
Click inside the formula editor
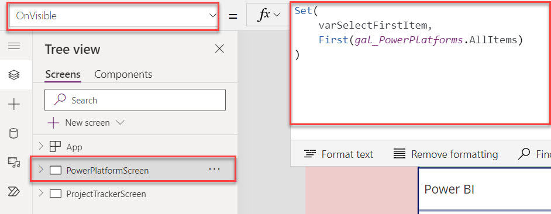tap(421, 63)
